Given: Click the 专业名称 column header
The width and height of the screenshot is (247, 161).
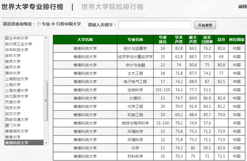Looking at the screenshot, I should coord(135,40).
